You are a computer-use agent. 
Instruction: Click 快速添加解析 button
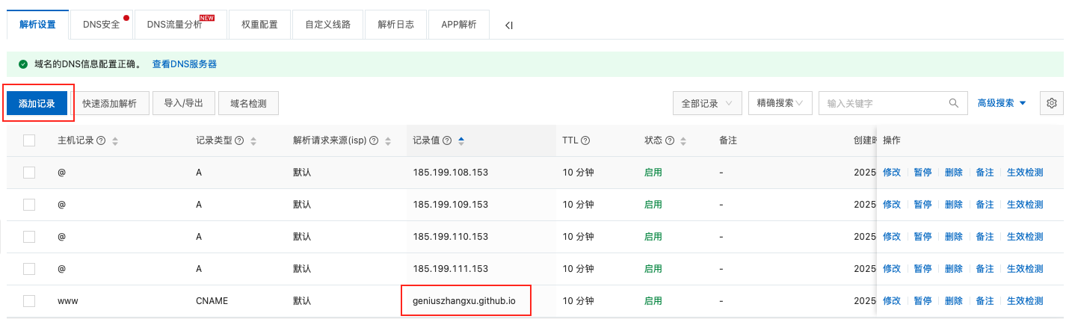pyautogui.click(x=110, y=103)
